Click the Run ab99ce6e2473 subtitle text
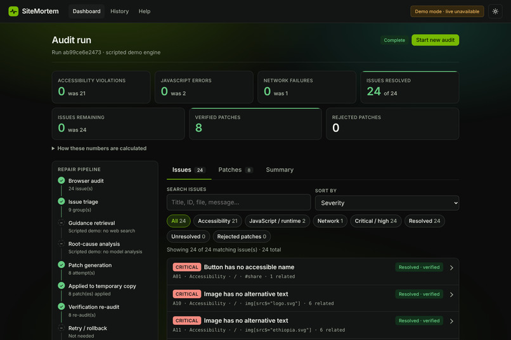511x340 pixels. coord(106,53)
